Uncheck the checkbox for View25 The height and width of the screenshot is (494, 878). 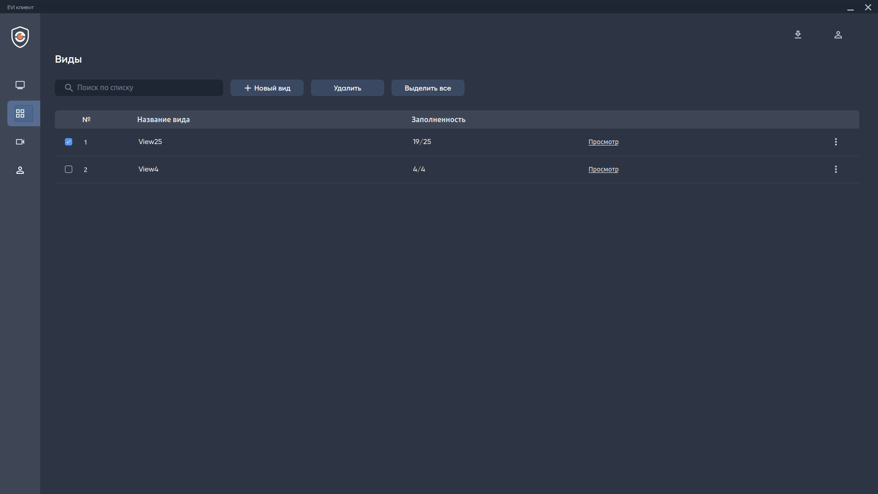pyautogui.click(x=69, y=142)
